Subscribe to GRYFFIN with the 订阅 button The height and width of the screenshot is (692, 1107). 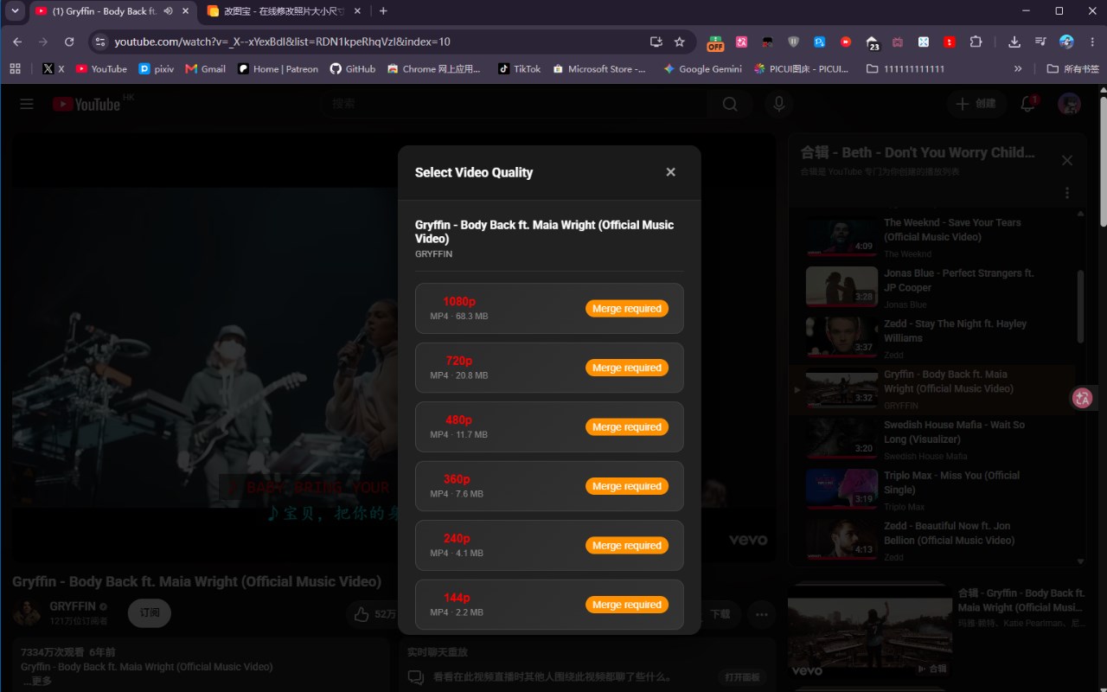coord(150,612)
